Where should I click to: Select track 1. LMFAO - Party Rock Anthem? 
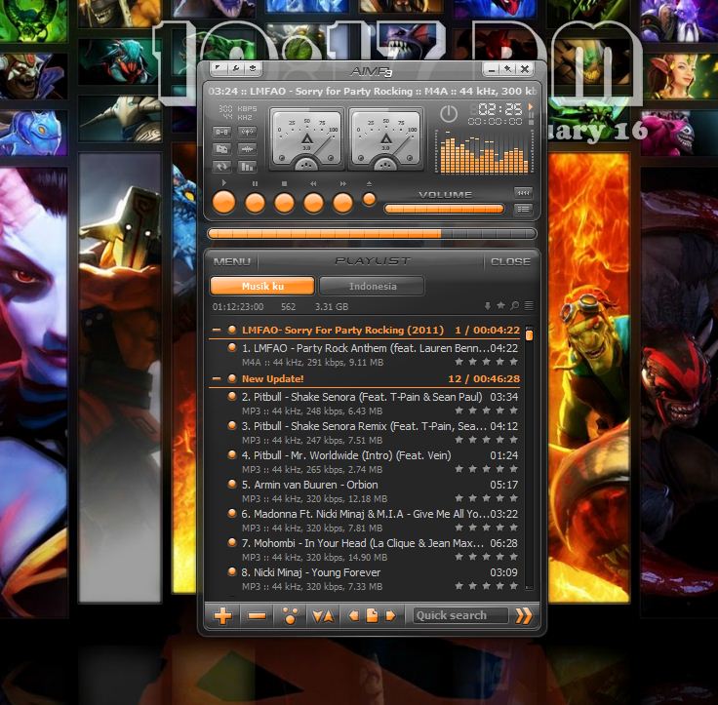tap(367, 355)
